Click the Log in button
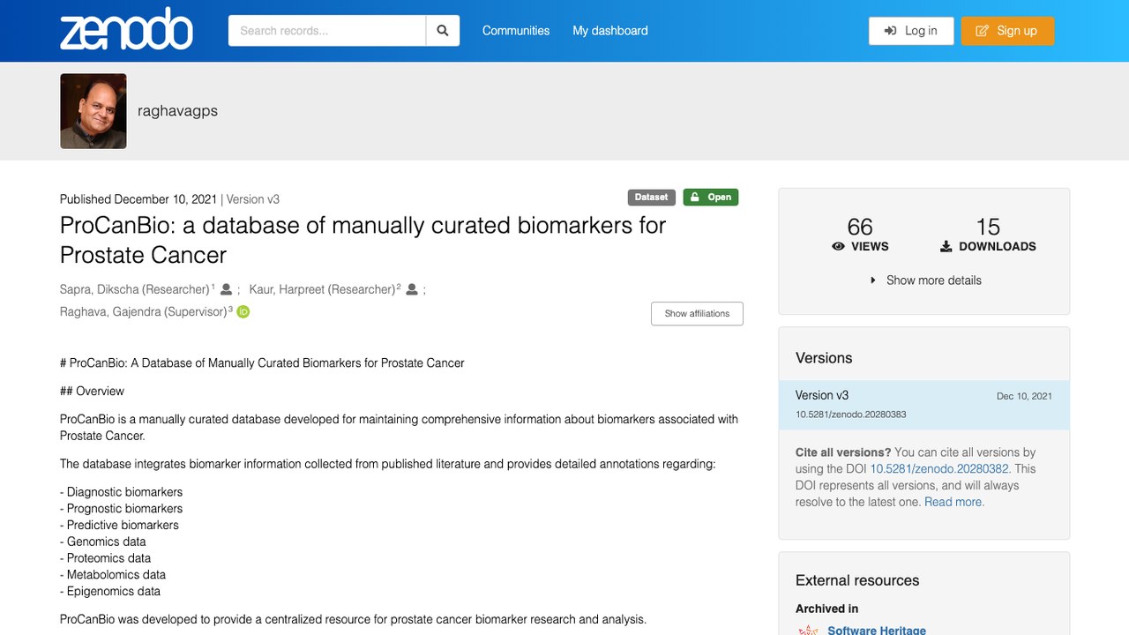This screenshot has width=1129, height=635. (x=911, y=31)
